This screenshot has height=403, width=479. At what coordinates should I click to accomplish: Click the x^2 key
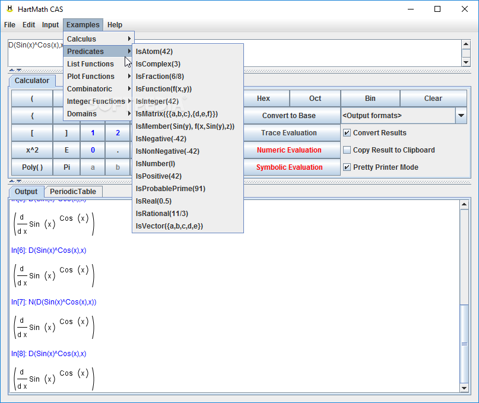(32, 150)
